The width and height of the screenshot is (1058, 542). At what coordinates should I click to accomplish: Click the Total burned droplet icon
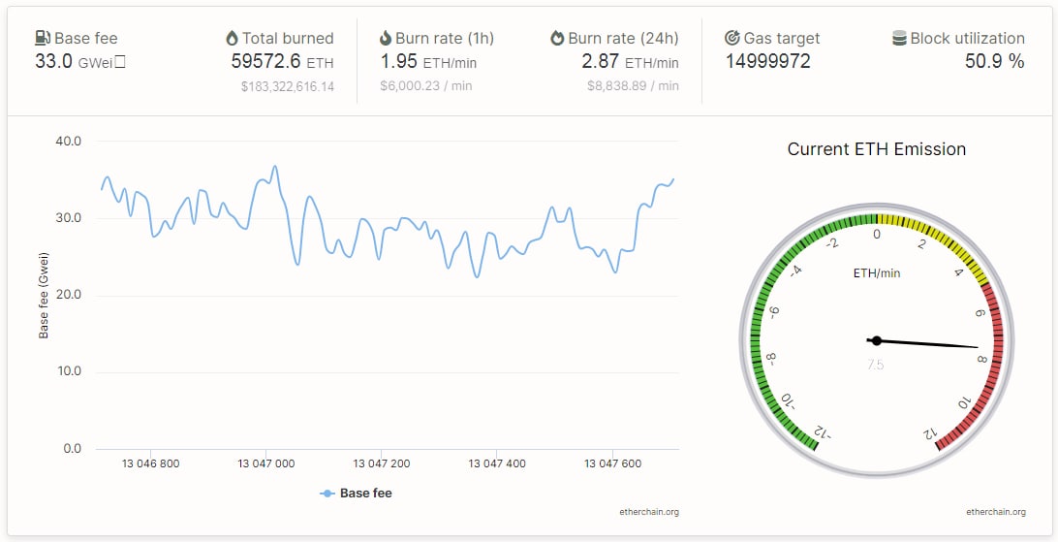[232, 39]
